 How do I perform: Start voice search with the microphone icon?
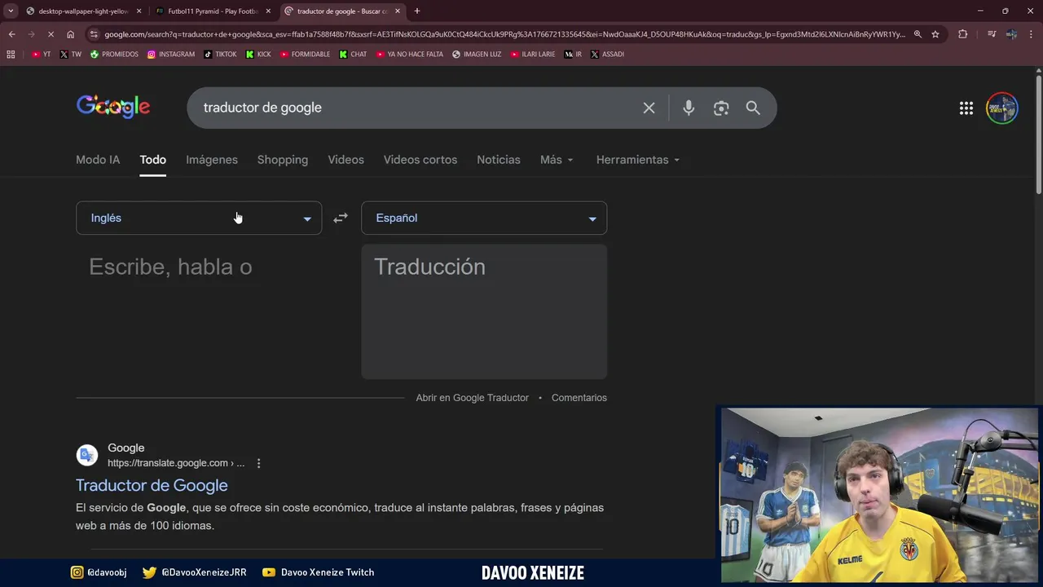pyautogui.click(x=689, y=108)
